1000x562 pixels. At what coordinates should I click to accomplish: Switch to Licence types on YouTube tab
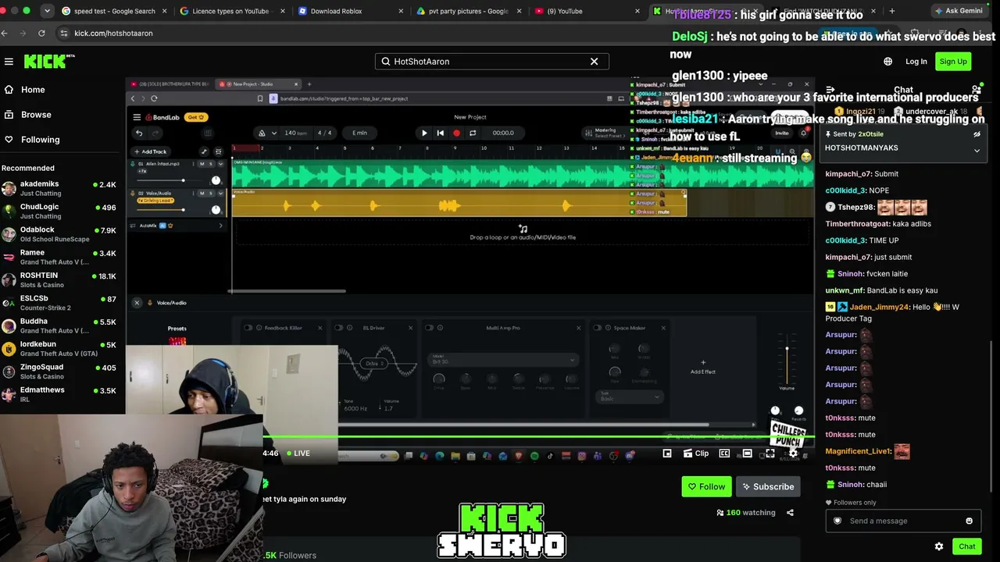point(231,11)
